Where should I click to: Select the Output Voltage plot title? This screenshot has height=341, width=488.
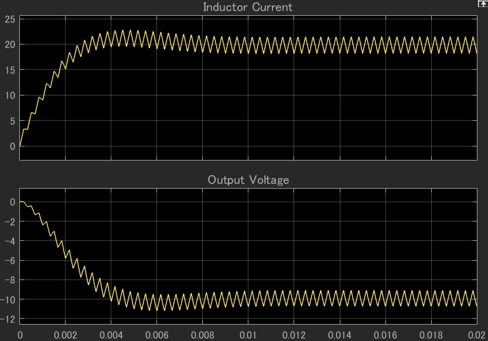coord(248,180)
